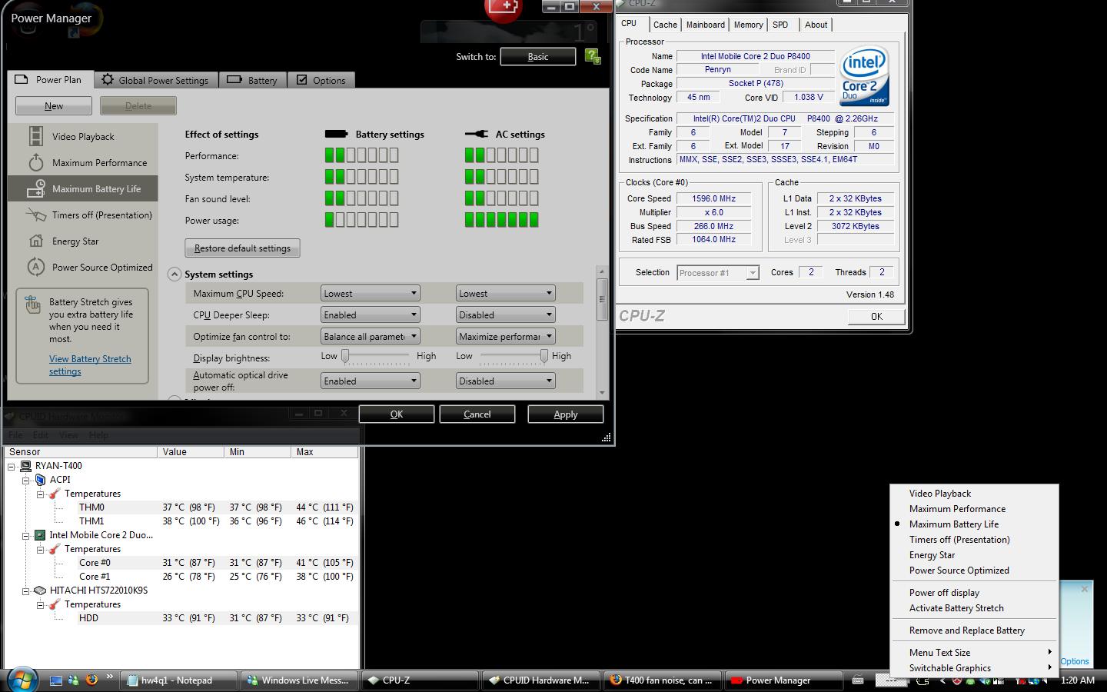Switch to hw4q1 - Notepad taskbar button
The image size is (1107, 692).
tap(178, 680)
